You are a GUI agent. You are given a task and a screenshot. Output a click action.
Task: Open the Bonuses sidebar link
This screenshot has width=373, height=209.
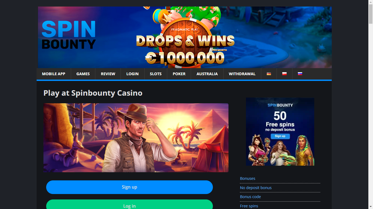tap(248, 178)
